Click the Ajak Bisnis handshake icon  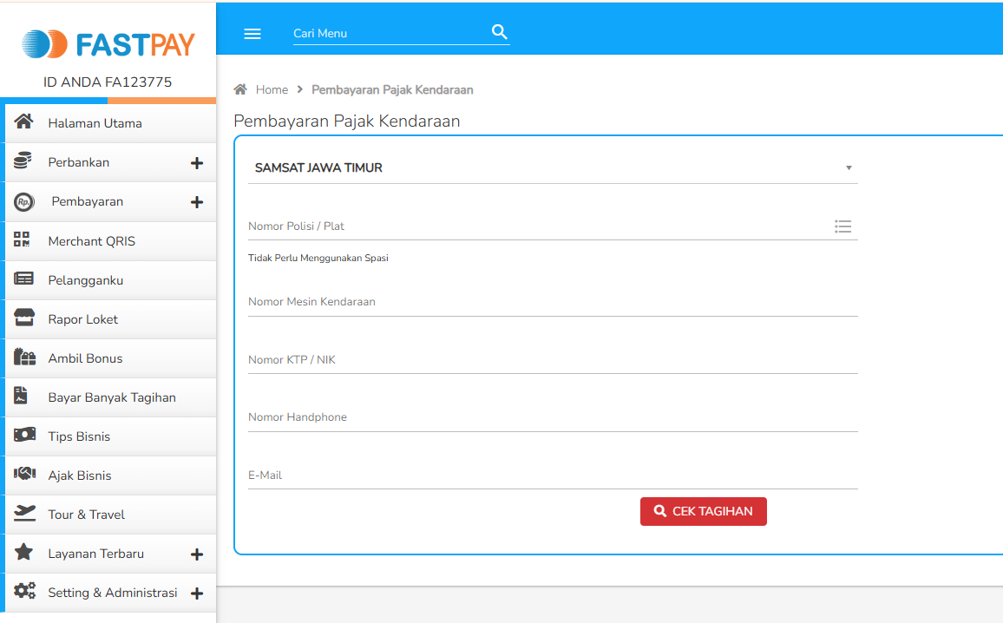[x=23, y=475]
